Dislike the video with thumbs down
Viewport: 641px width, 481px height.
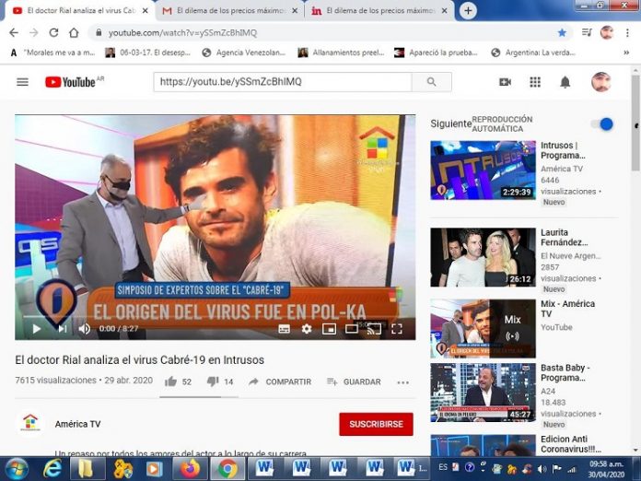[x=213, y=381]
